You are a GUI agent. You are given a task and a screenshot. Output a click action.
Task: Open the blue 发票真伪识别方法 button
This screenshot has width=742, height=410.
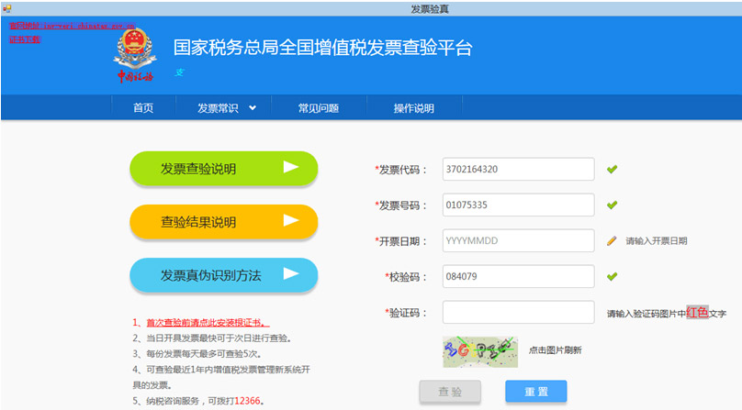224,275
